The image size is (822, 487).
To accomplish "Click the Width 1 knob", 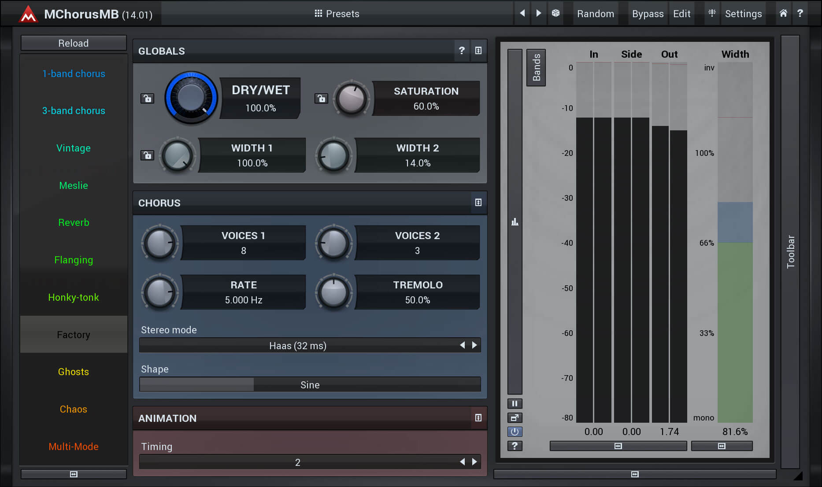I will pos(177,155).
